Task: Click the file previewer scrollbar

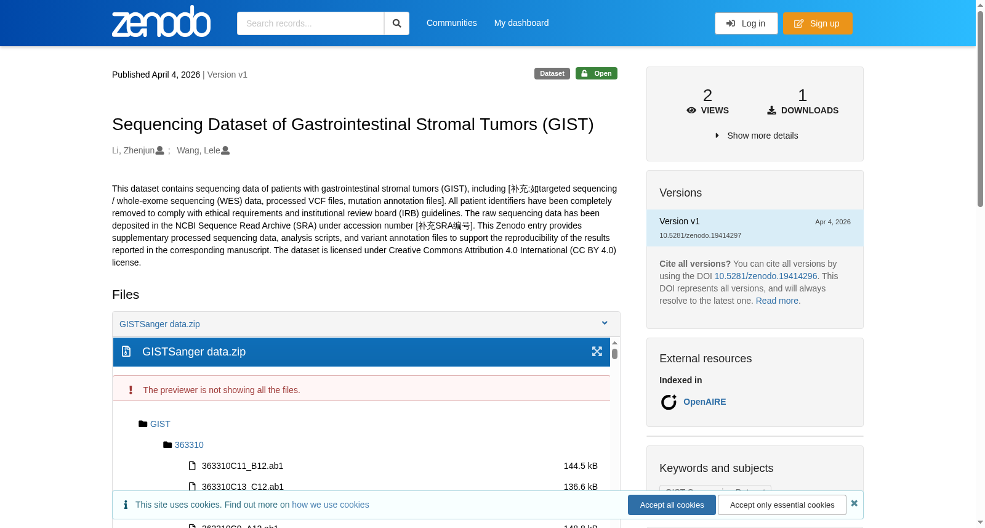Action: pyautogui.click(x=614, y=354)
